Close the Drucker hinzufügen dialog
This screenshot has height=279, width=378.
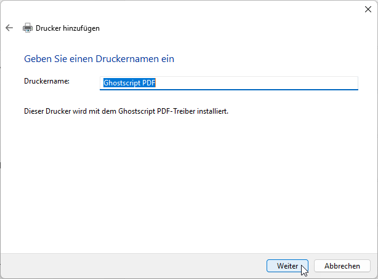pos(368,9)
